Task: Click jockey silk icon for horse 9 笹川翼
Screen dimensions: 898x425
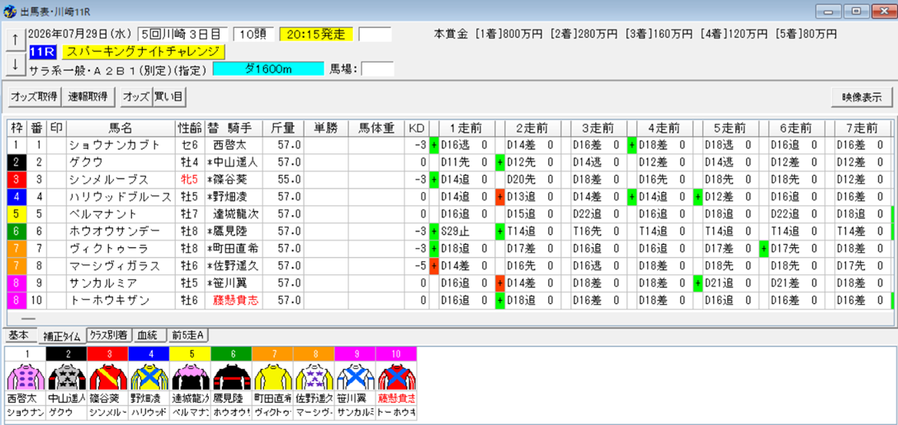Action: [x=355, y=376]
